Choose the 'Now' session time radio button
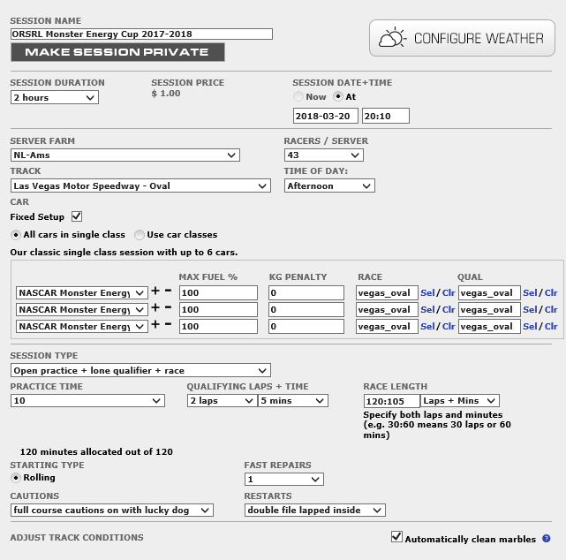The height and width of the screenshot is (560, 566). [298, 97]
